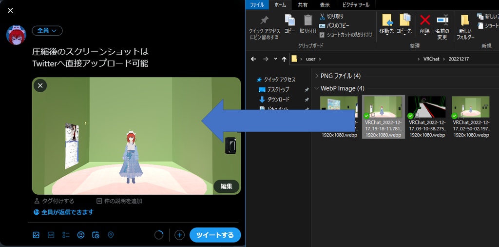
Task: Go back with Explorer's back arrow
Action: (x=253, y=59)
